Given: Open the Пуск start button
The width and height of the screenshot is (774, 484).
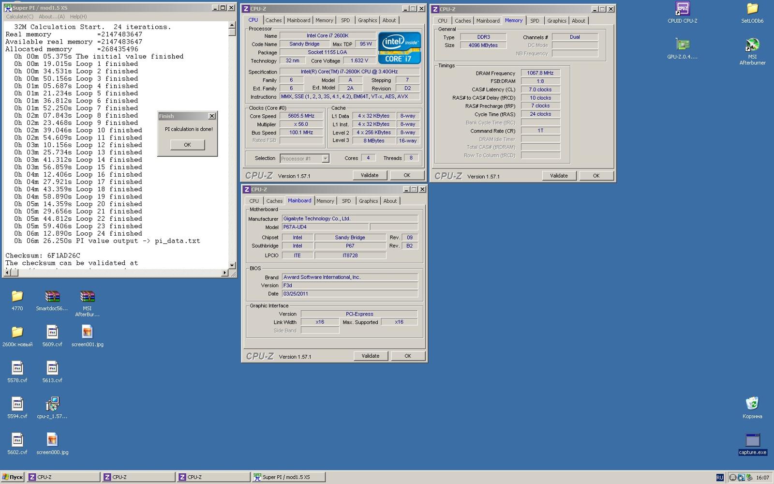Looking at the screenshot, I should pyautogui.click(x=13, y=477).
